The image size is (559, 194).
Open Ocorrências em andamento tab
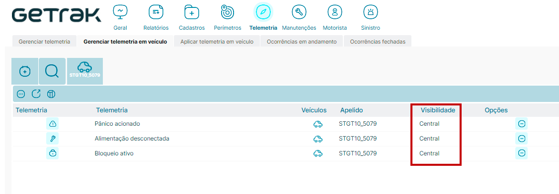[x=302, y=42]
